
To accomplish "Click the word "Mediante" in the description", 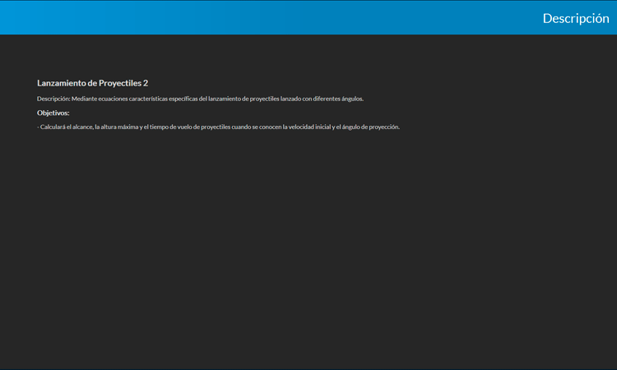I will (x=85, y=99).
